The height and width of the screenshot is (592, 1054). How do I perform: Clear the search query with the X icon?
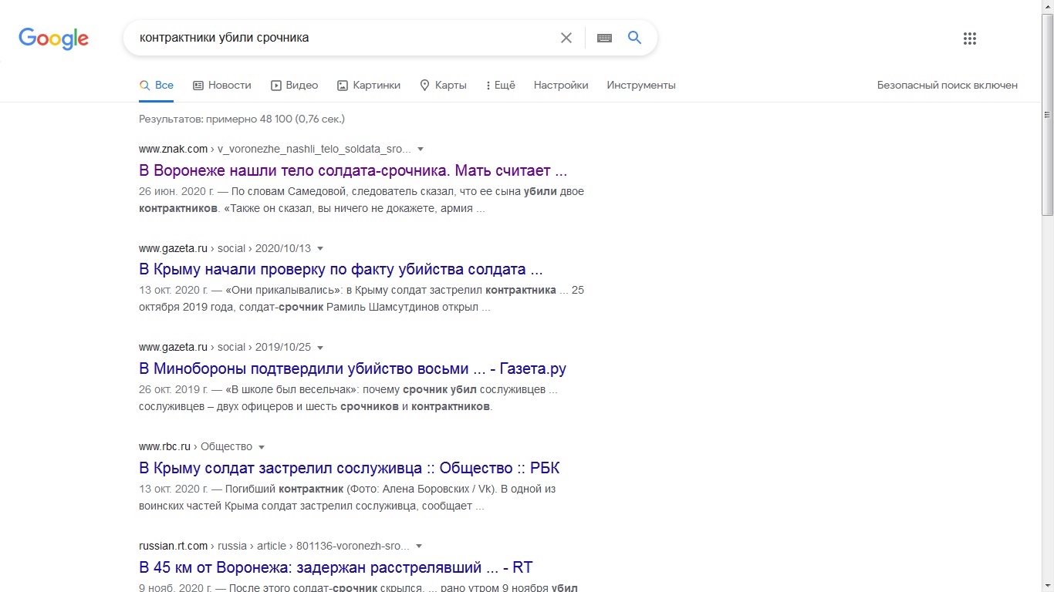tap(566, 38)
